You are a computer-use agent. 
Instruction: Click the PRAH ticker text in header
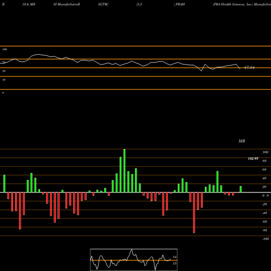tap(180, 4)
